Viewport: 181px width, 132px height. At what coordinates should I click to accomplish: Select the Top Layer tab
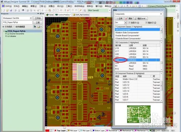60,131
